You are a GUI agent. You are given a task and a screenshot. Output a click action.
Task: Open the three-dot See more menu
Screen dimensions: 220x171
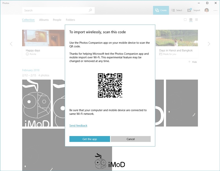tap(215, 10)
